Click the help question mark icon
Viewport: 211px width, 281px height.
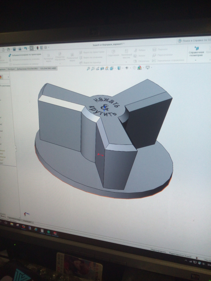(179, 41)
